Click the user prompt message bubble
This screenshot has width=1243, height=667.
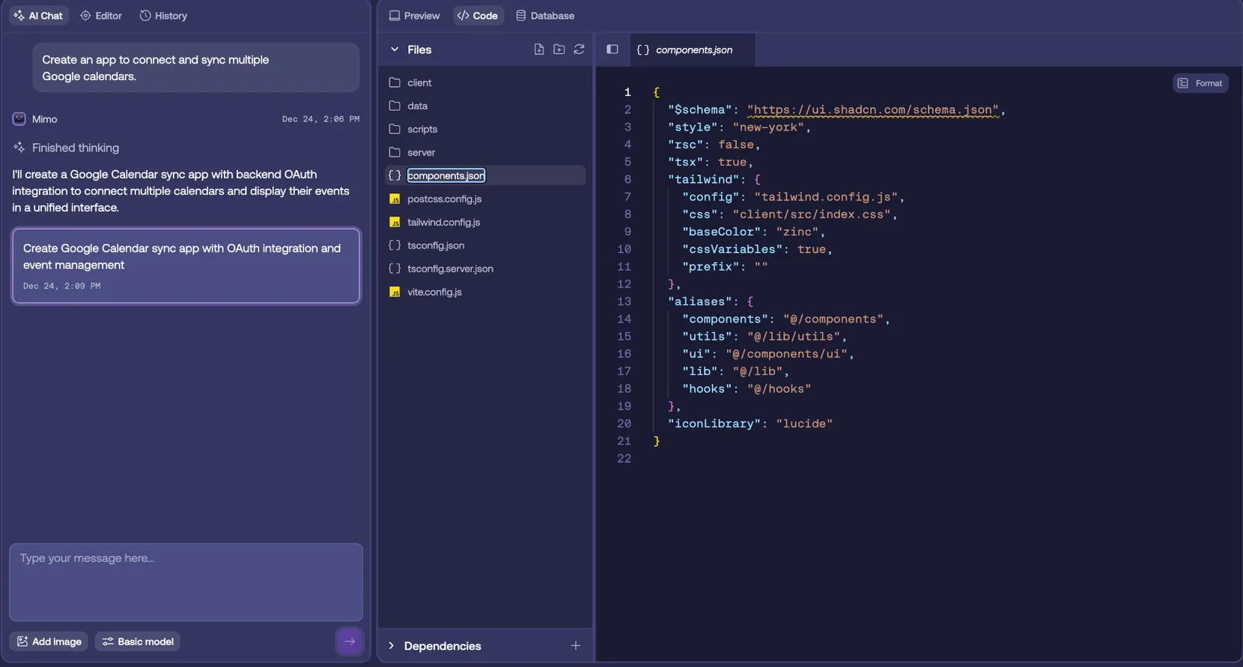[195, 67]
